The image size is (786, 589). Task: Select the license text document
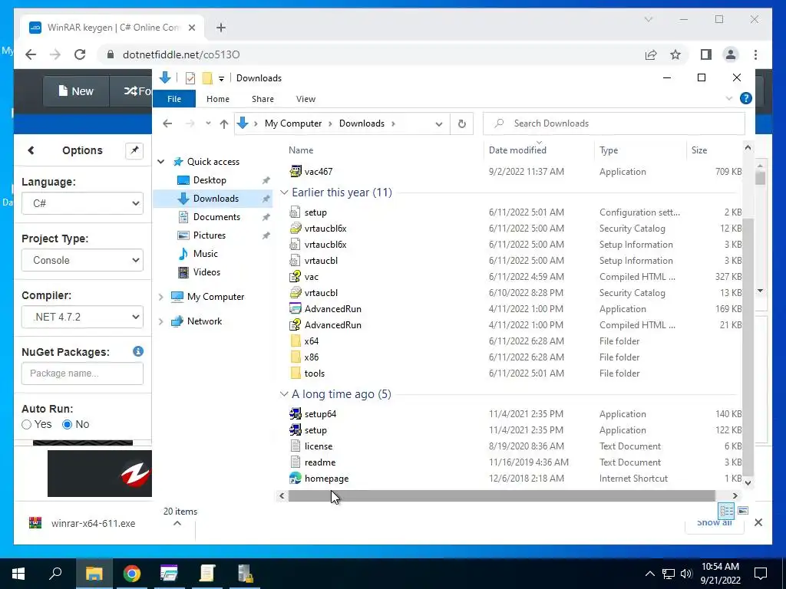(319, 446)
